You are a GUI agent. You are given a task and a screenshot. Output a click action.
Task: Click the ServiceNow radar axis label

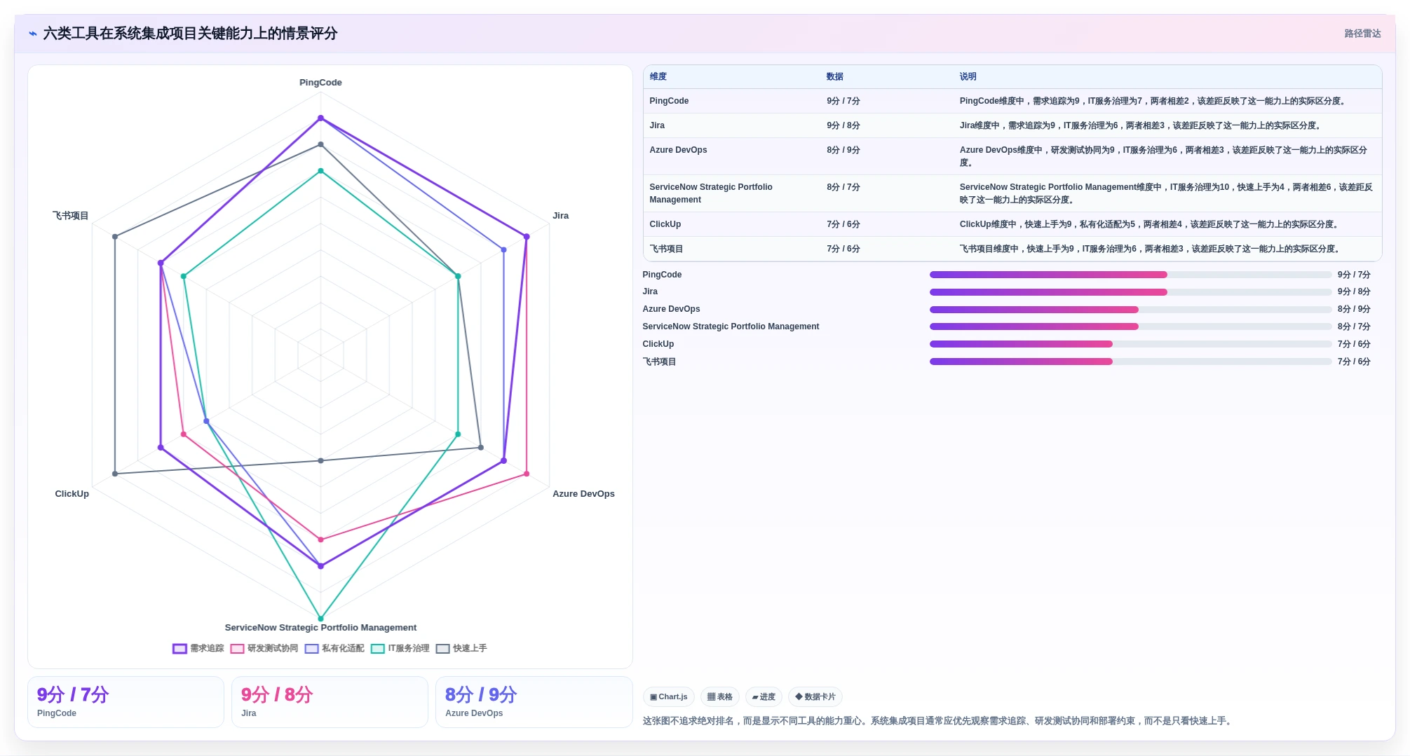[320, 628]
